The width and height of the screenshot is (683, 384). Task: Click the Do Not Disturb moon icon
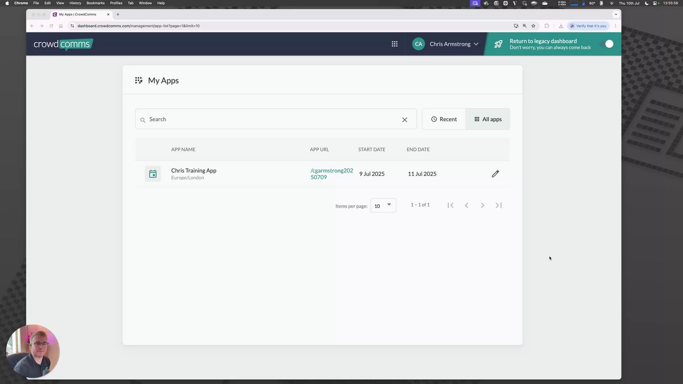coord(647,3)
